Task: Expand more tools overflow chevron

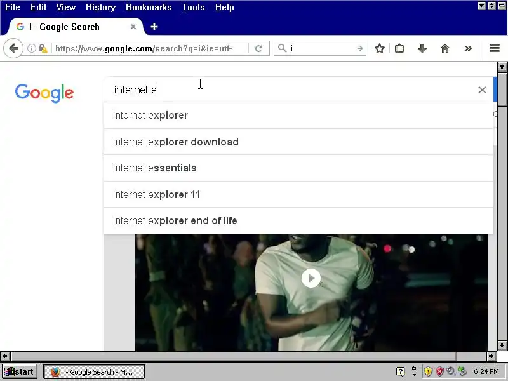Action: tap(468, 48)
